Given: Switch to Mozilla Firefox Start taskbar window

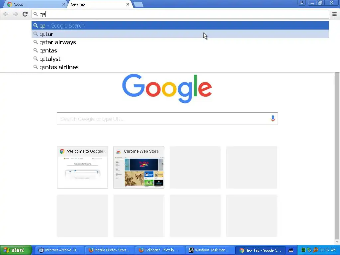Looking at the screenshot, I should (x=110, y=250).
